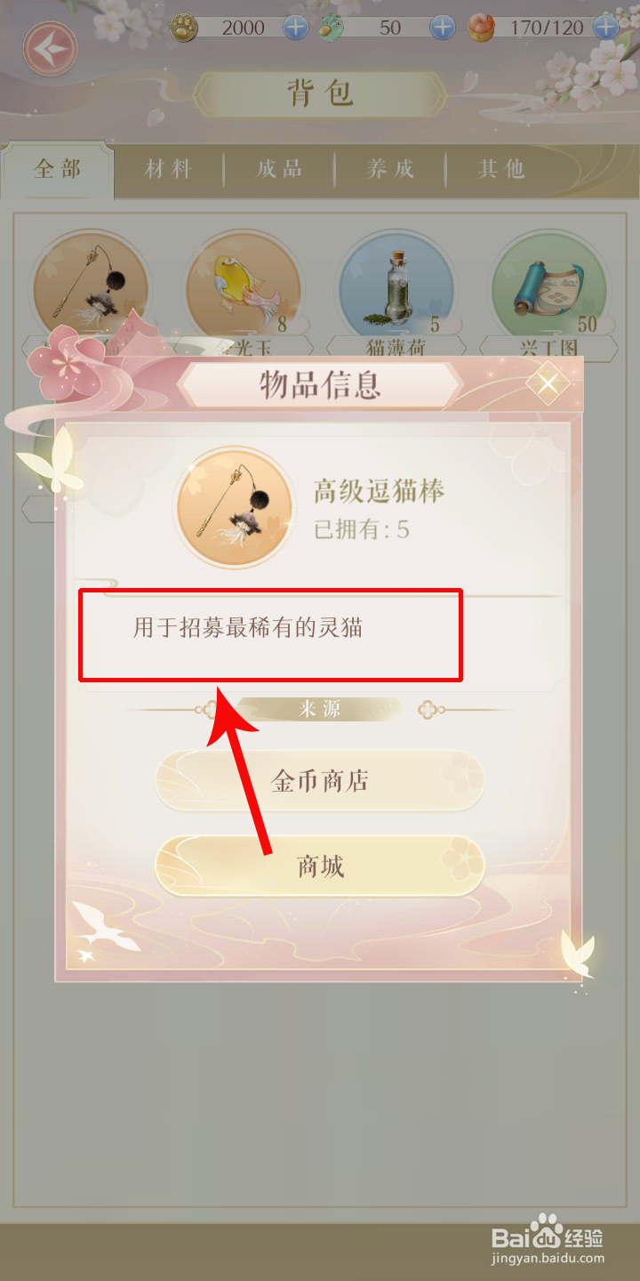Tap the item description text 用于招募最稀有的灵猫
The image size is (640, 1281).
point(248,628)
